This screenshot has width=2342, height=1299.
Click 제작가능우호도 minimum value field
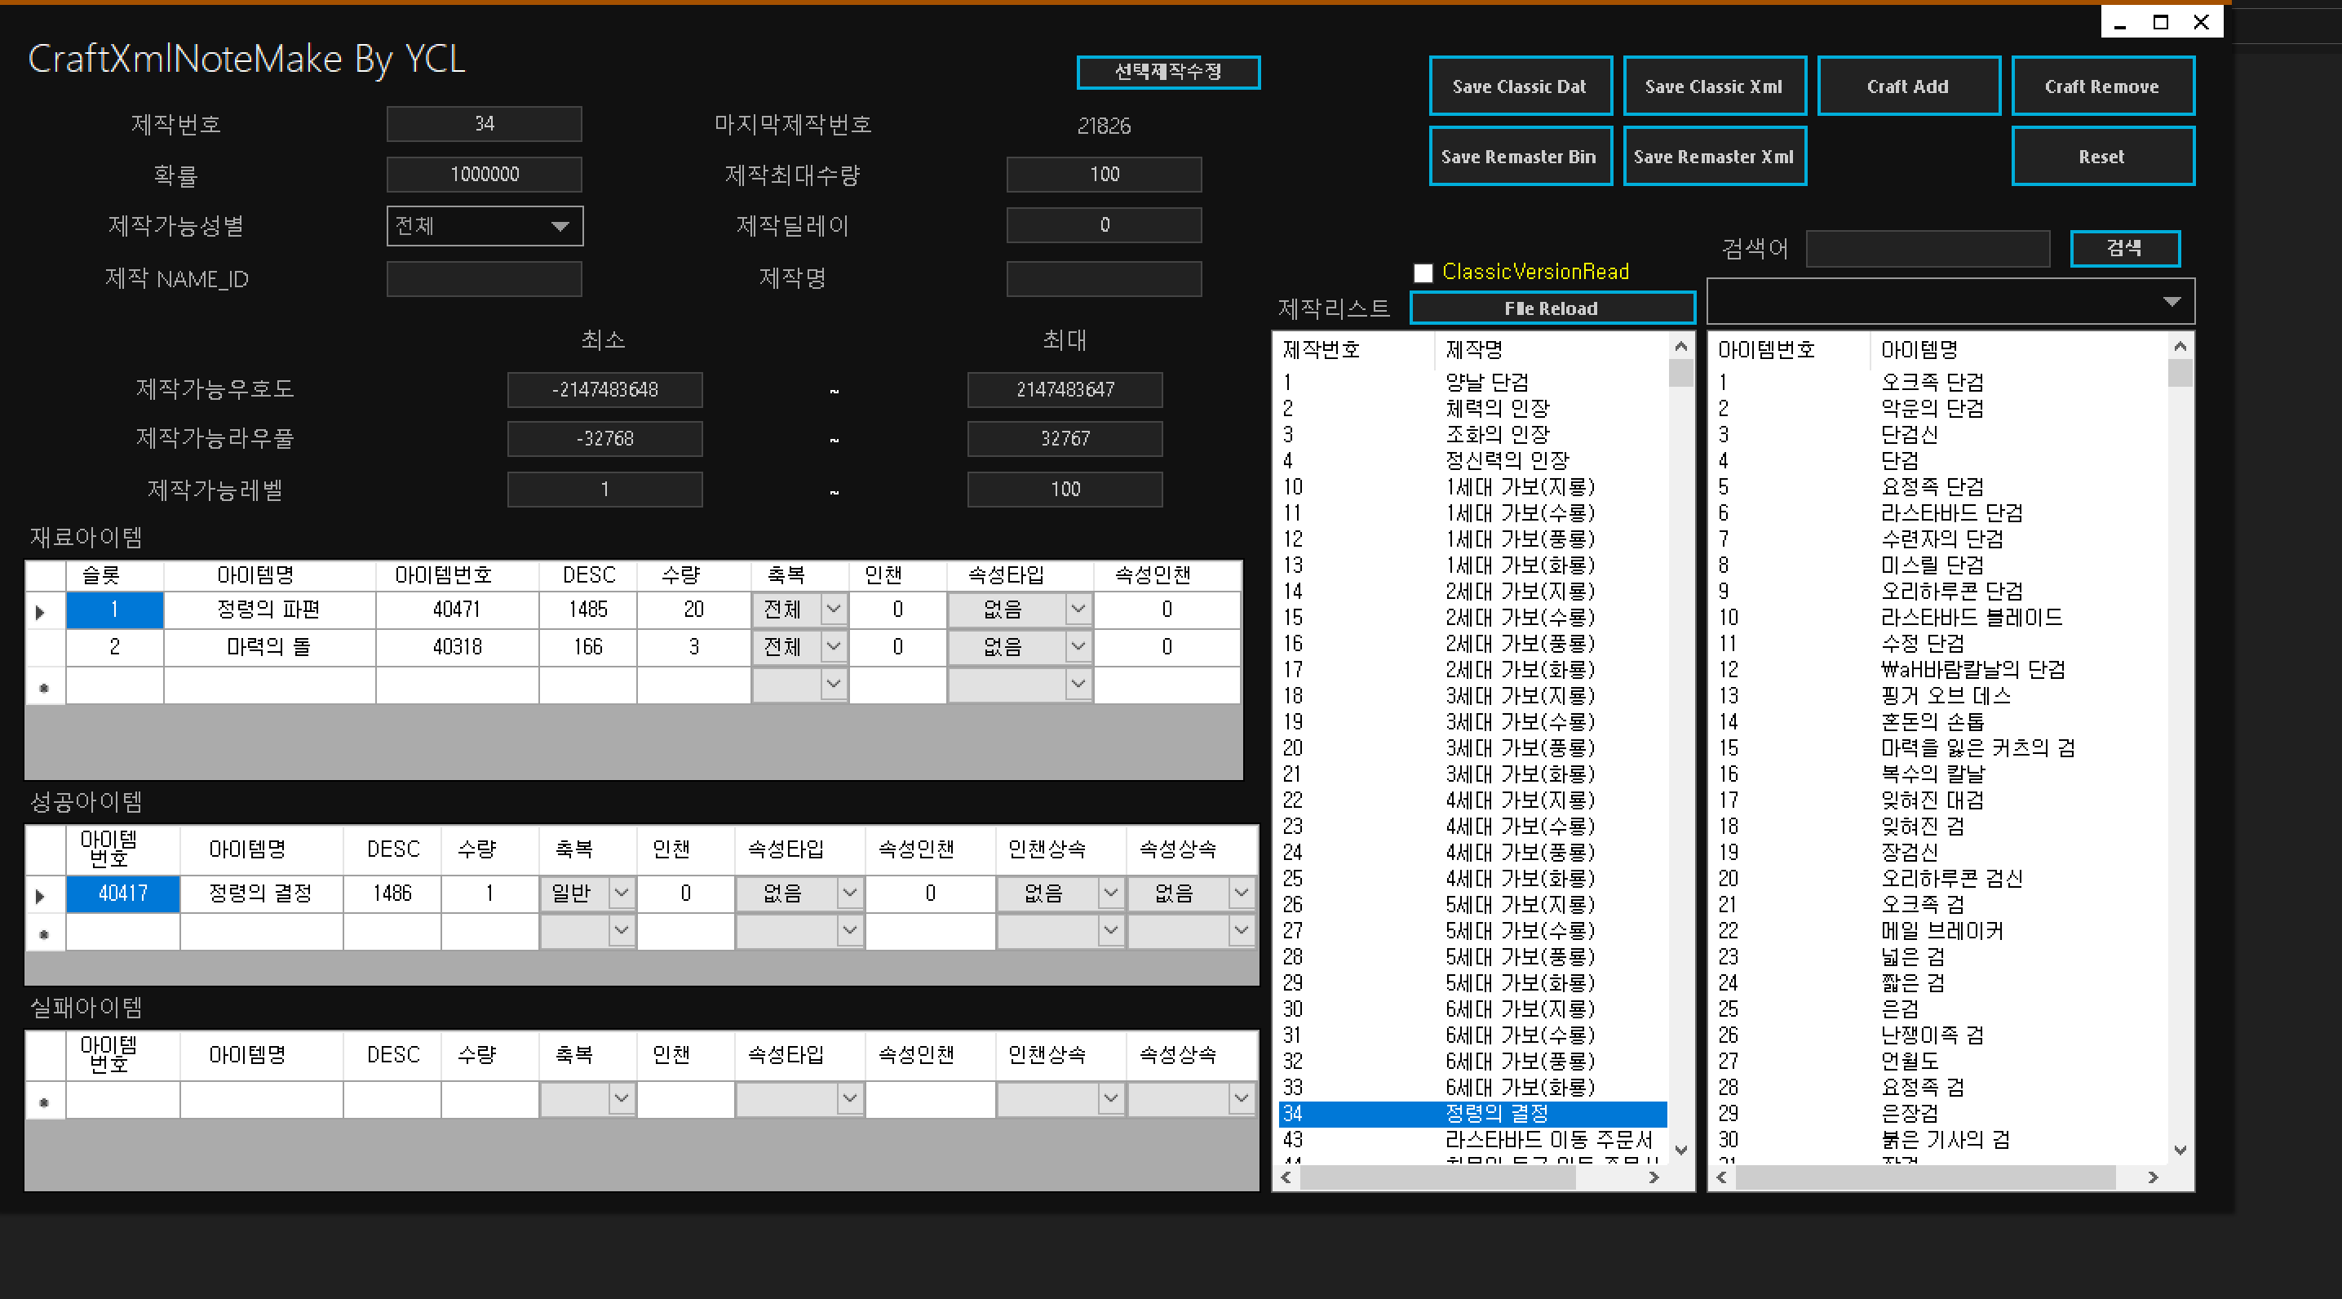tap(604, 389)
